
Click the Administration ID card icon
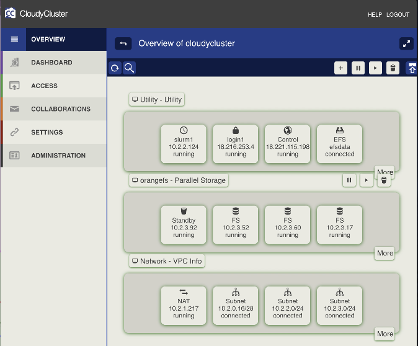14,156
